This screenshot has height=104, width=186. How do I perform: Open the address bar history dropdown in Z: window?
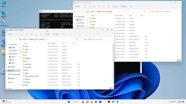pos(141,12)
